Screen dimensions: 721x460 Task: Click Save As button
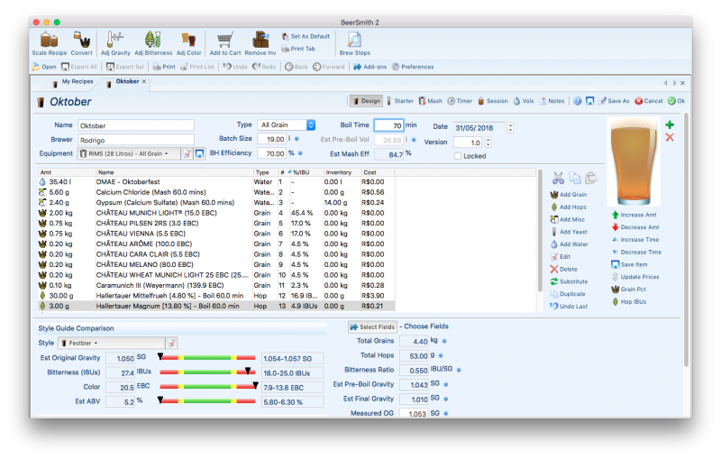614,101
